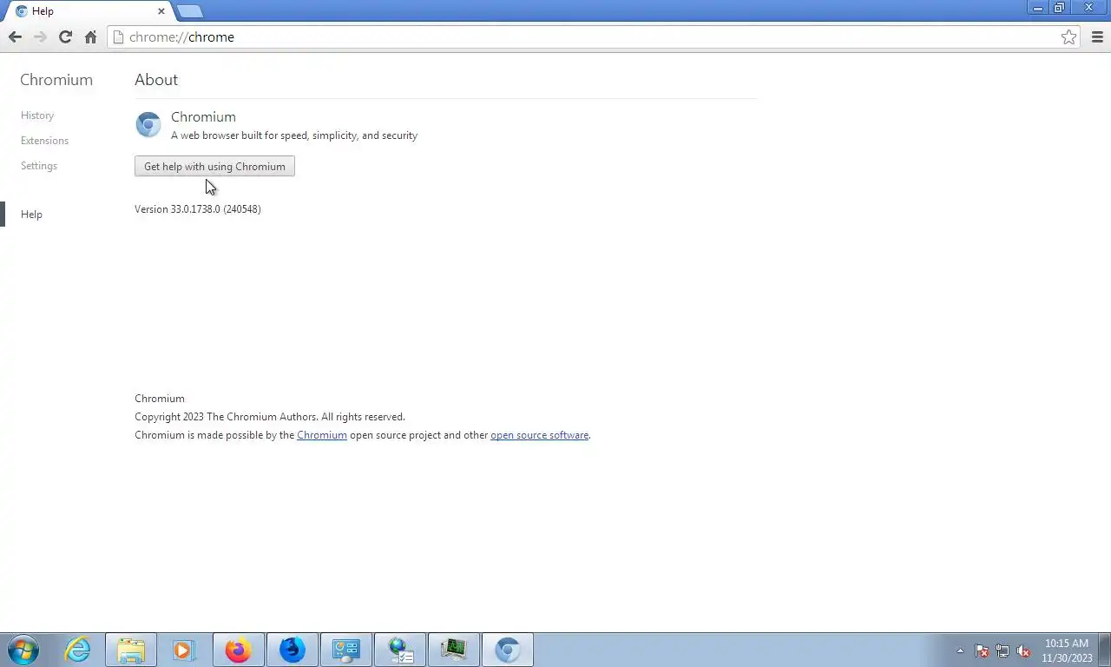Open the home page icon

click(90, 36)
